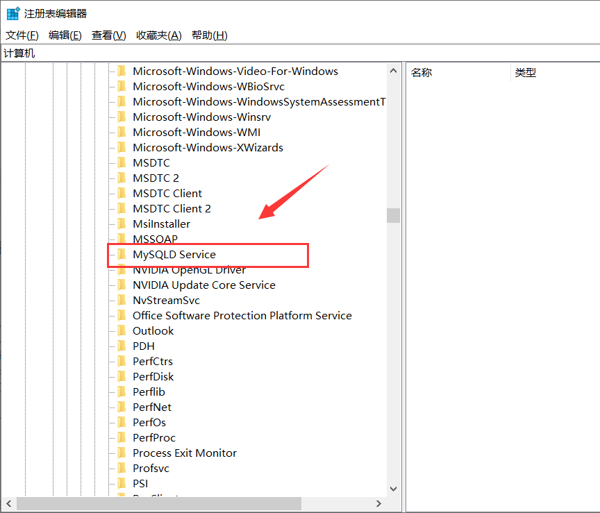Image resolution: width=600 pixels, height=513 pixels.
Task: Select the Process Exit Monitor key label
Action: click(x=185, y=453)
